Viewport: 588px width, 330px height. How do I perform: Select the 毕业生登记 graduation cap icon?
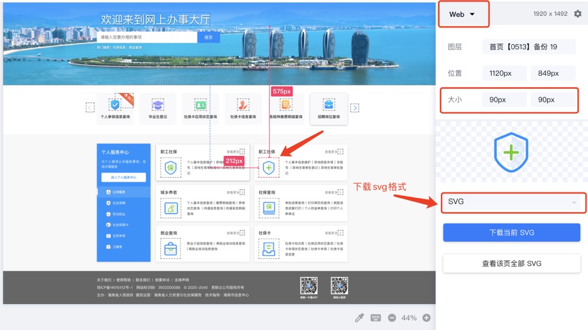pos(158,105)
